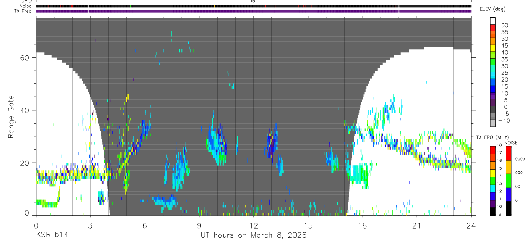Click the '100' label on the NOISE legend
The width and height of the screenshot is (530, 244).
tap(516, 187)
